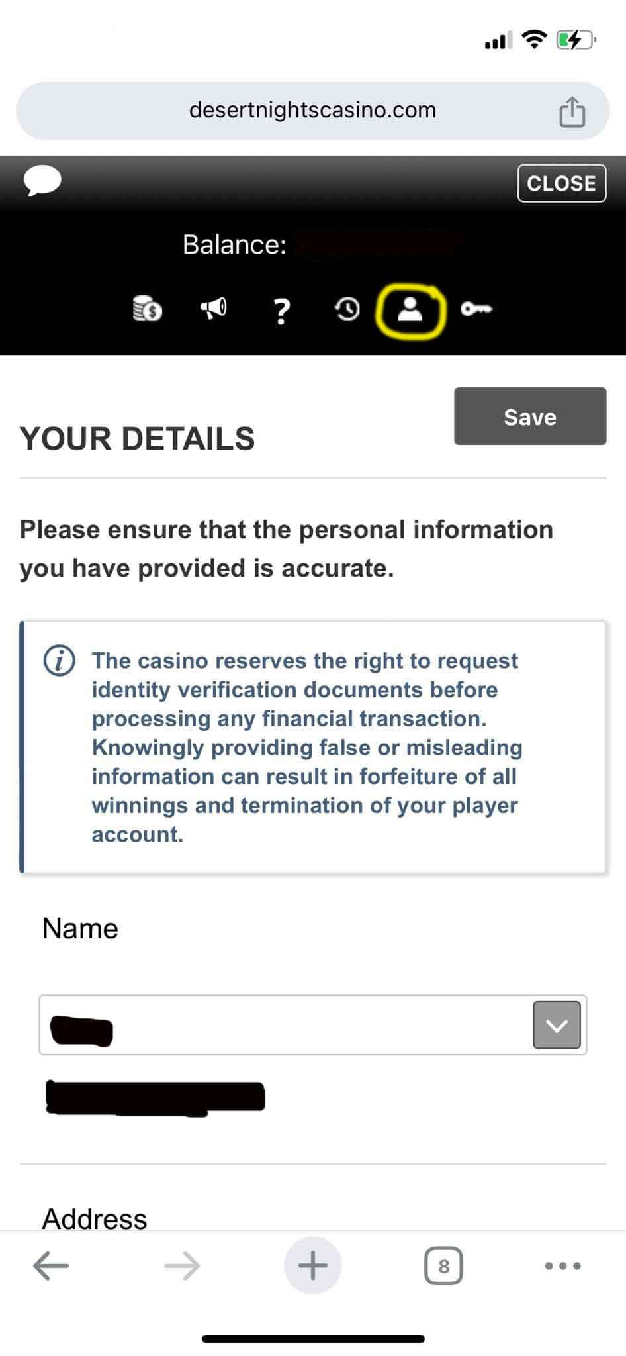
Task: Go back with browser back arrow
Action: (51, 1266)
